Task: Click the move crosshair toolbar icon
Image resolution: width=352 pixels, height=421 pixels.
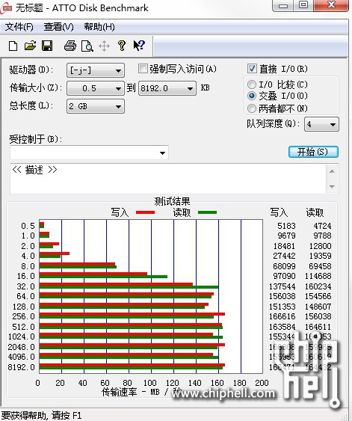Action: [x=104, y=46]
